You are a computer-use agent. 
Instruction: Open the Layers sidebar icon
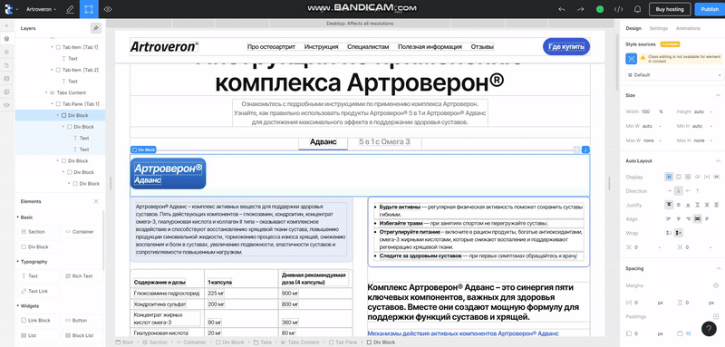(6, 39)
